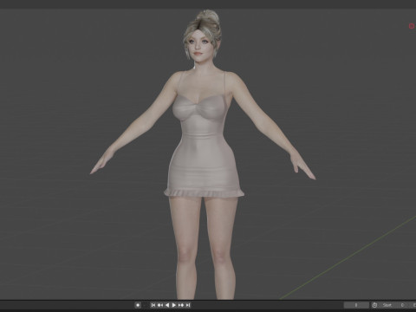Jump to the start frame

[153, 305]
